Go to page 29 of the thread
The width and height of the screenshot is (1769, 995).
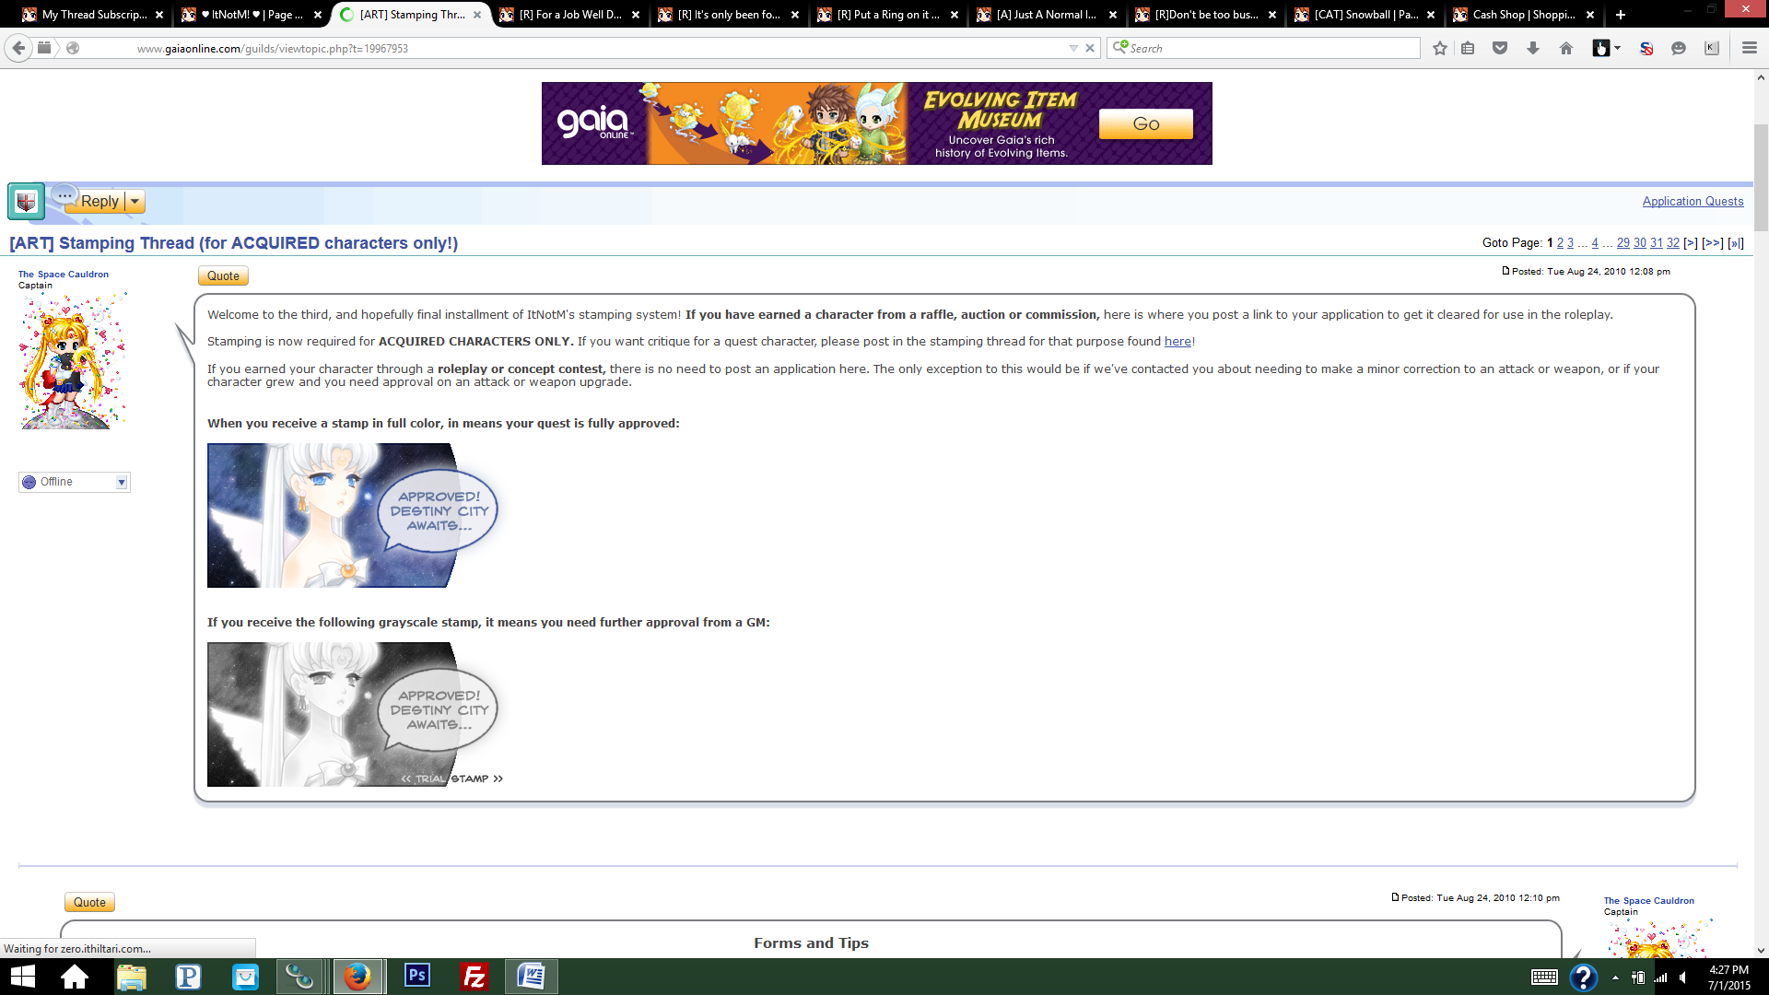tap(1623, 243)
